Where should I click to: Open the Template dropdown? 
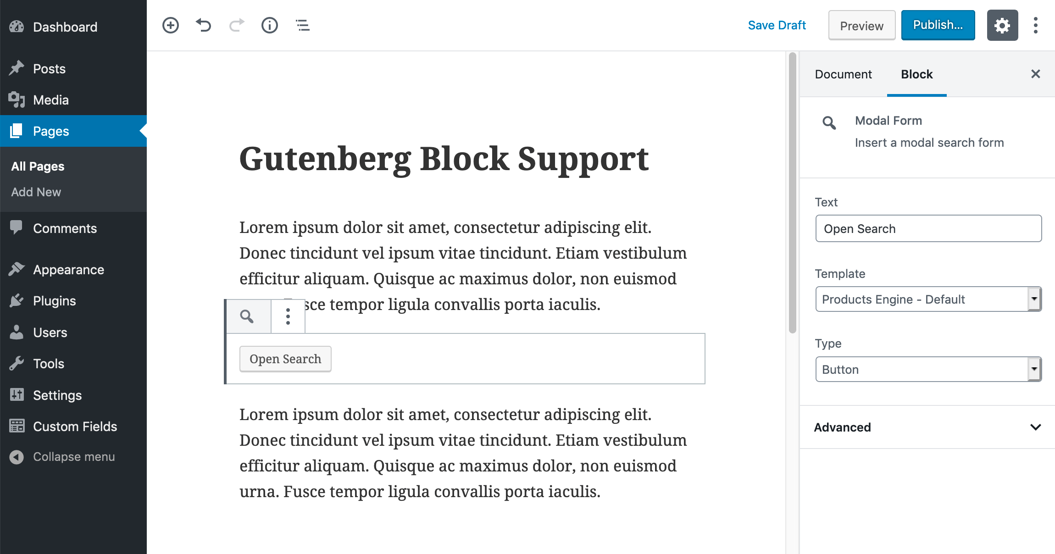click(x=928, y=299)
